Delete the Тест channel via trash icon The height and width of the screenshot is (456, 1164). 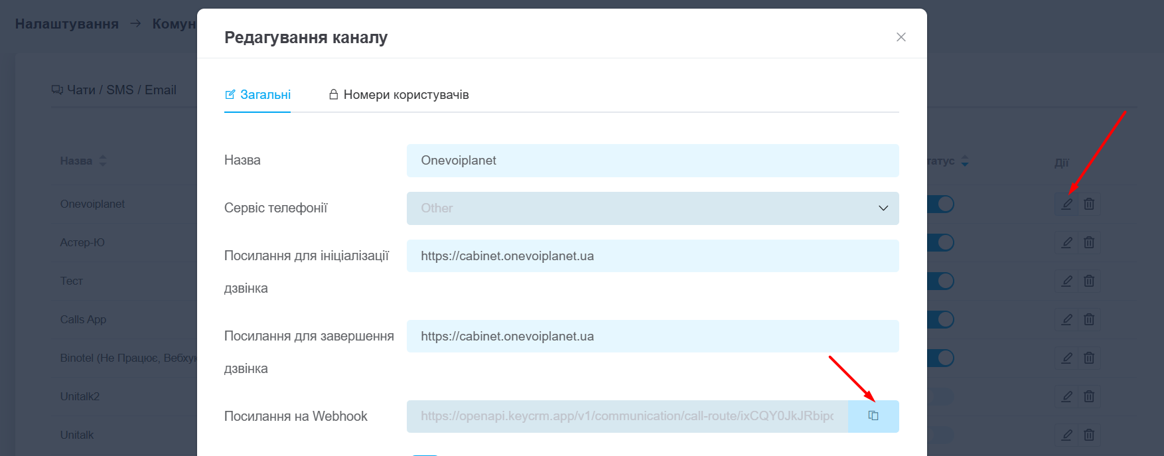click(1089, 281)
